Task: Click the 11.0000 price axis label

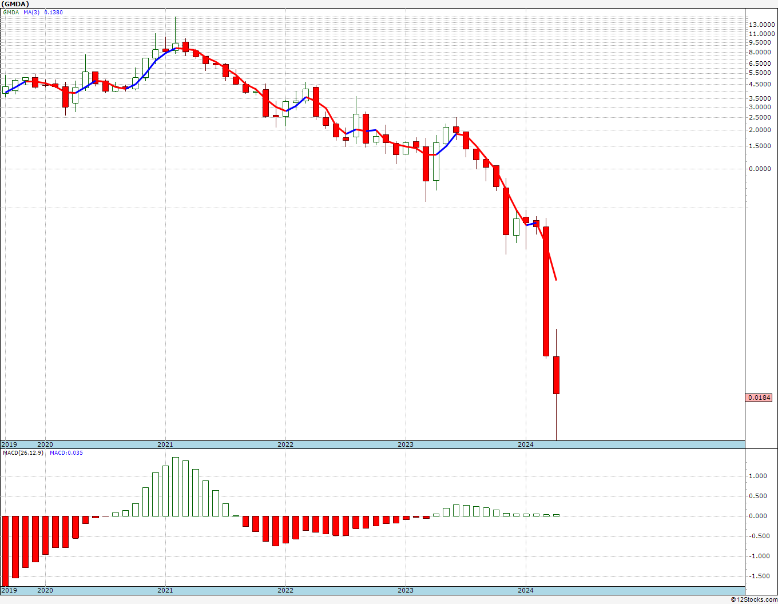Action: (763, 34)
